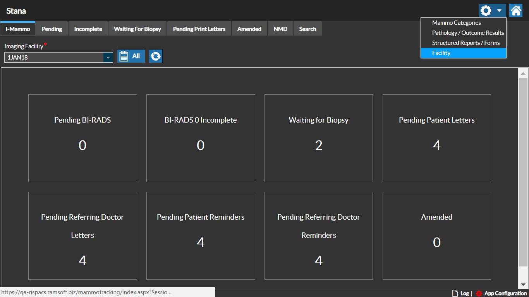Open Pathology / Outcome Results menu item
529x297 pixels.
pos(468,33)
